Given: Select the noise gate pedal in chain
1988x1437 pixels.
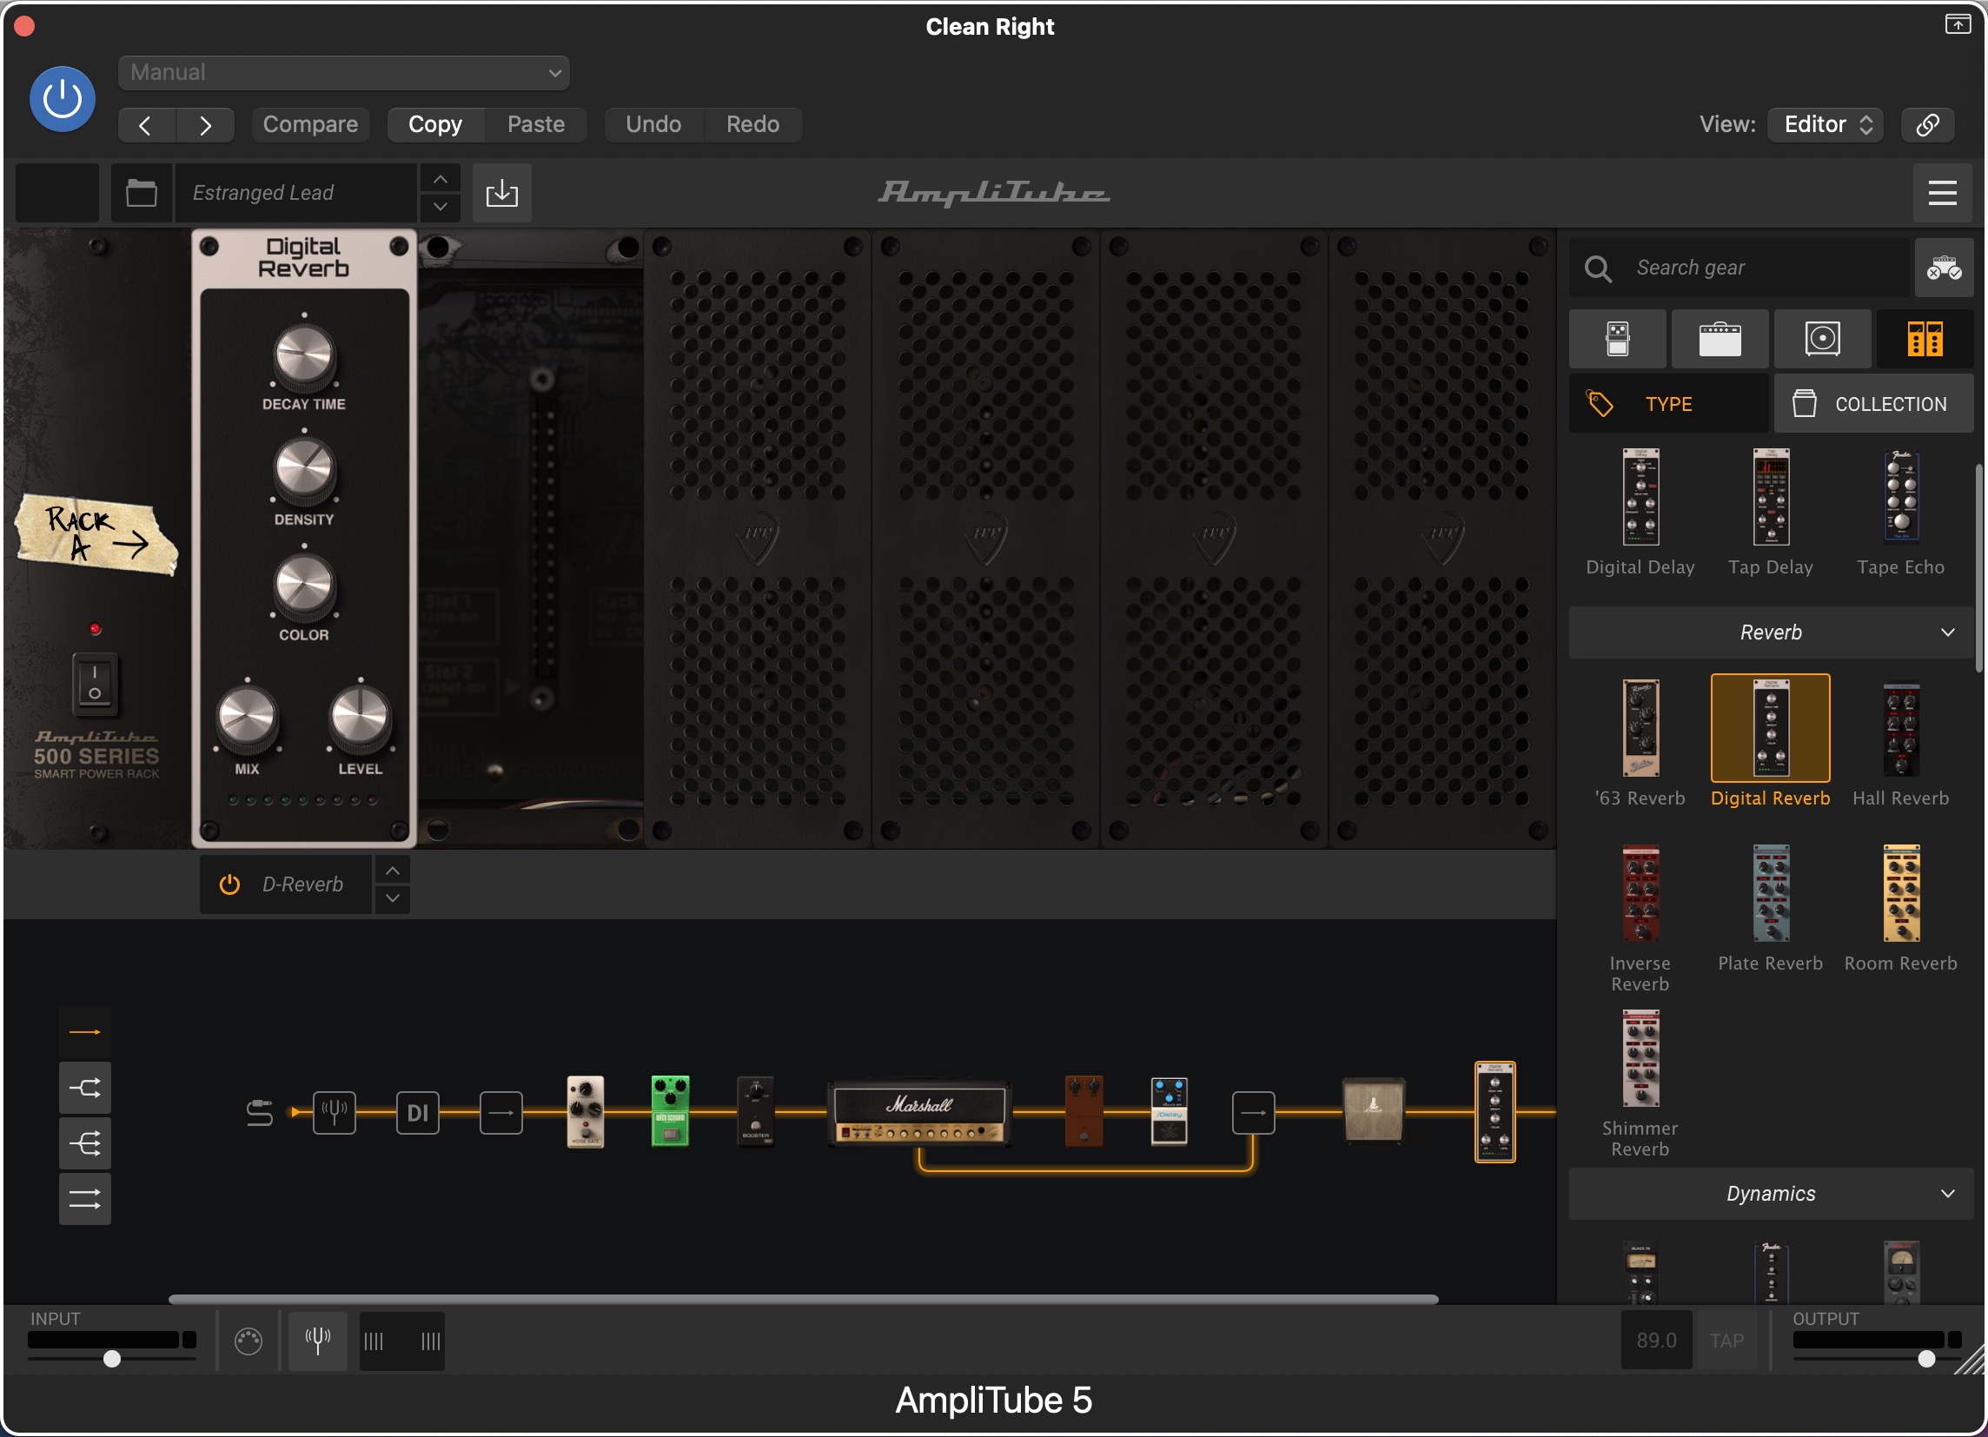Looking at the screenshot, I should click(x=586, y=1112).
